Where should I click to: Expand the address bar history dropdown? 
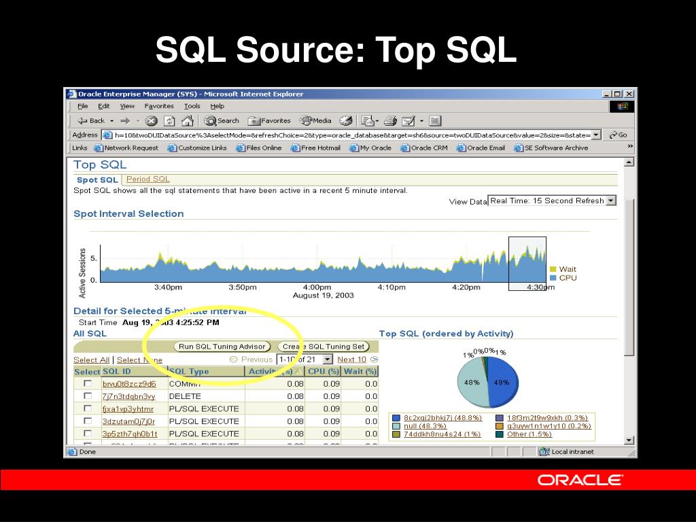tap(596, 135)
